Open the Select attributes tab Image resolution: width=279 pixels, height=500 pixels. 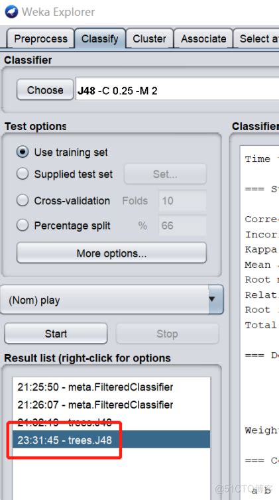click(256, 38)
